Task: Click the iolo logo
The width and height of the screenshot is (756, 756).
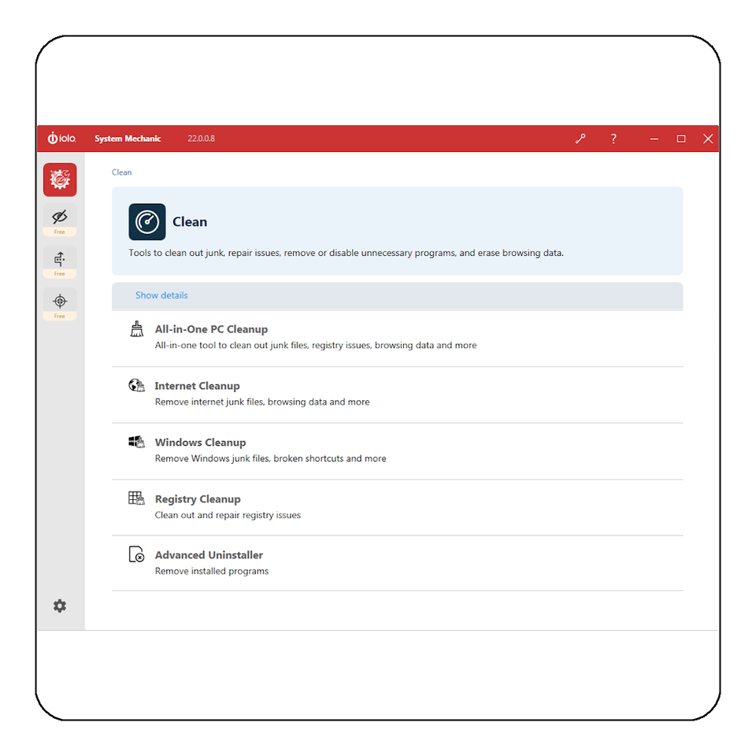Action: [x=61, y=139]
